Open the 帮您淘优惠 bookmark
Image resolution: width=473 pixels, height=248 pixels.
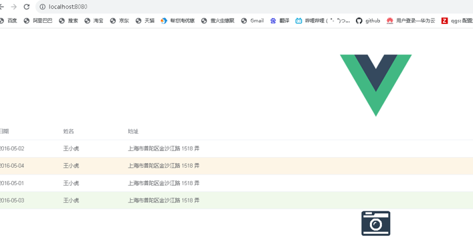coord(178,21)
